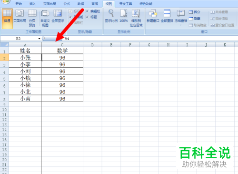Open the Formulas (公式) tab

click(67, 4)
